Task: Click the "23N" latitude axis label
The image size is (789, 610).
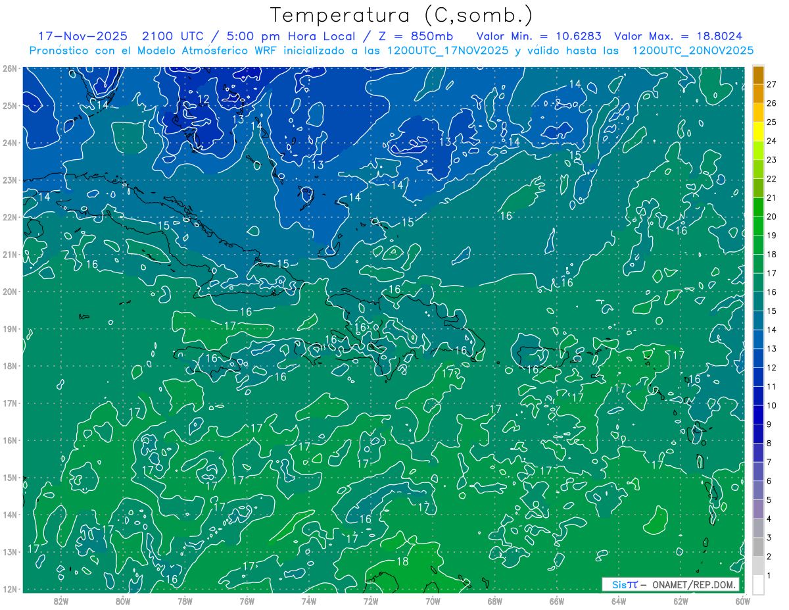Action: click(9, 180)
